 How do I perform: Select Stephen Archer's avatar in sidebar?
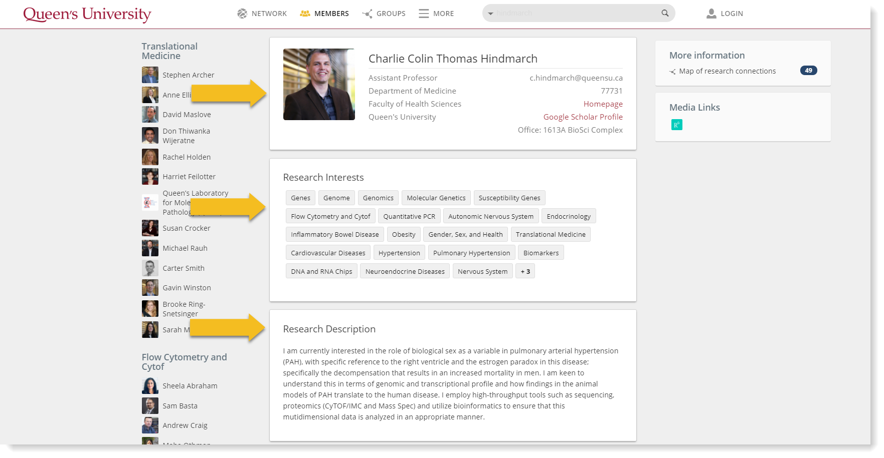[150, 75]
